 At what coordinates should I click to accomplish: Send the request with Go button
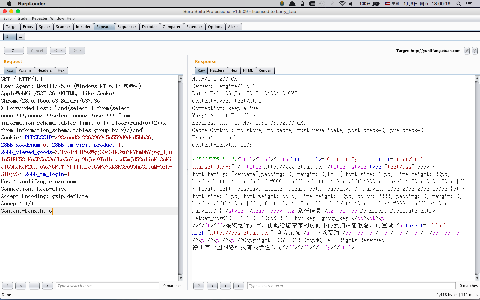coord(14,51)
